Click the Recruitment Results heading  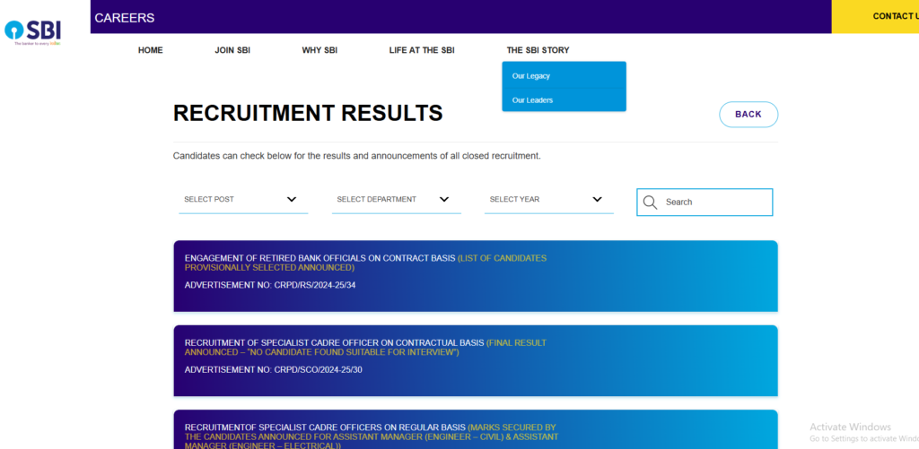tap(308, 114)
